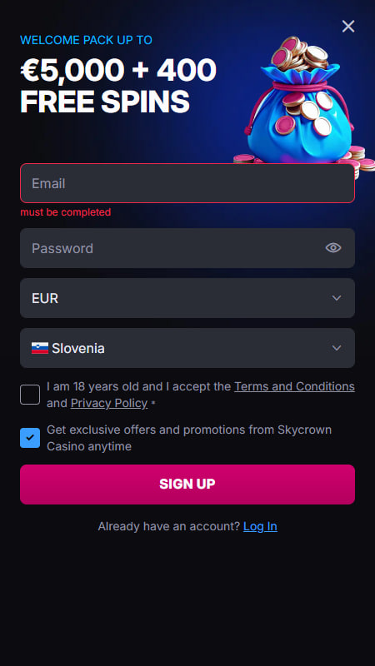The width and height of the screenshot is (375, 666).
Task: Open the country selector showing Slovenia
Action: pos(187,348)
